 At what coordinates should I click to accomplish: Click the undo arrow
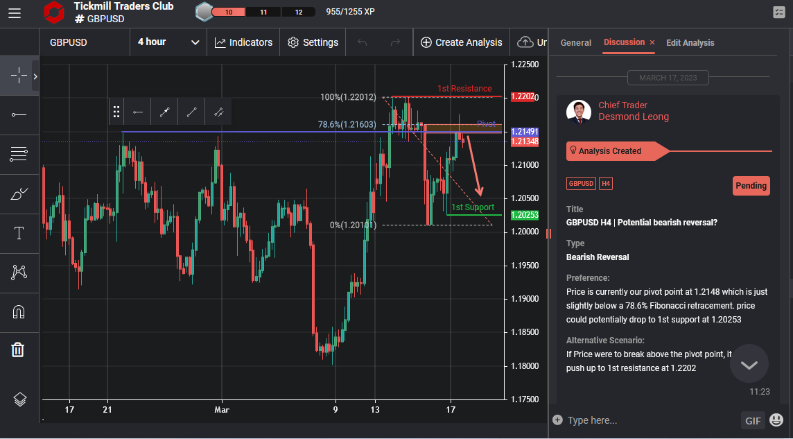tap(362, 42)
